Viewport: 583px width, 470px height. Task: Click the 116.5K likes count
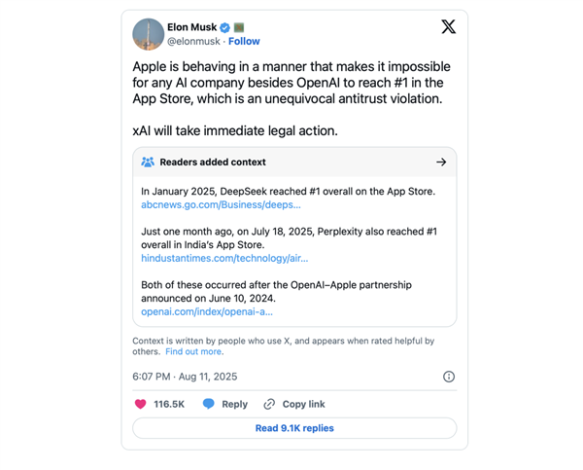(169, 404)
